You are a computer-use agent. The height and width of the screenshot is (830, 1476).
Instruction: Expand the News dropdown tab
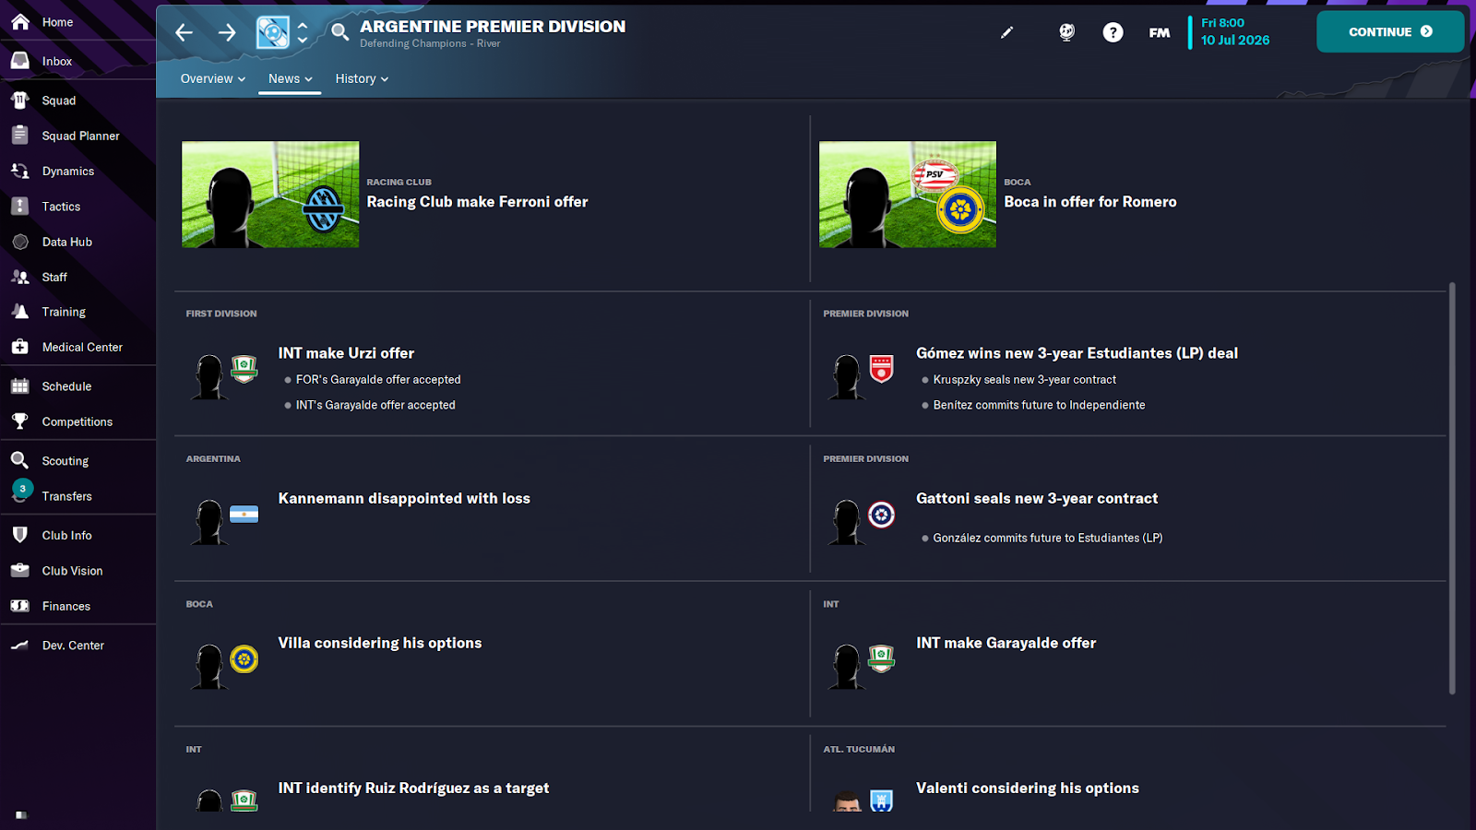tap(290, 79)
